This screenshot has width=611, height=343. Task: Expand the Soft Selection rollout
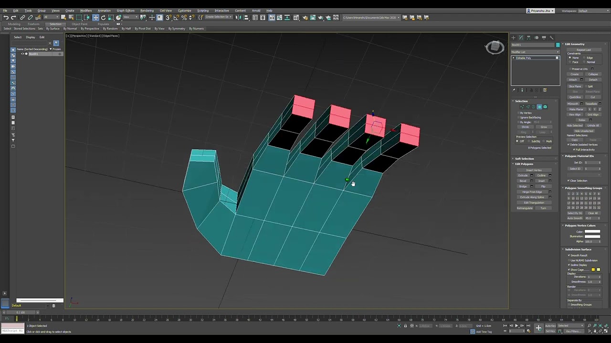(524, 159)
